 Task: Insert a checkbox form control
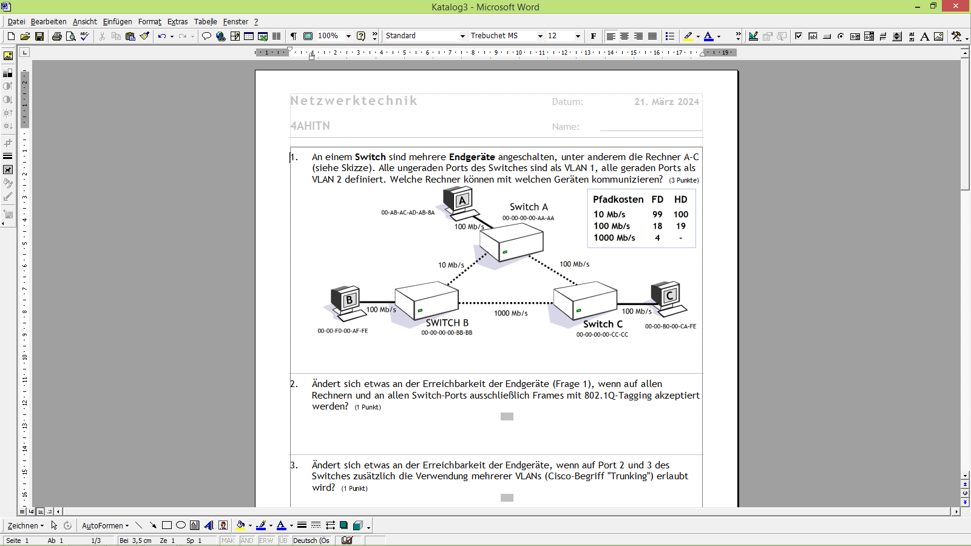point(799,36)
